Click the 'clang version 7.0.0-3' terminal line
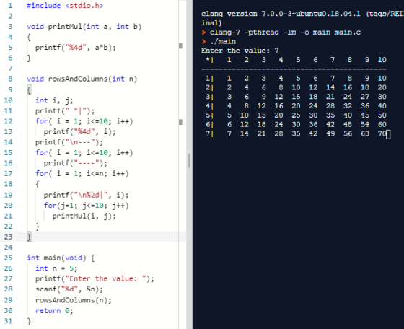The width and height of the screenshot is (404, 329). [x=302, y=14]
